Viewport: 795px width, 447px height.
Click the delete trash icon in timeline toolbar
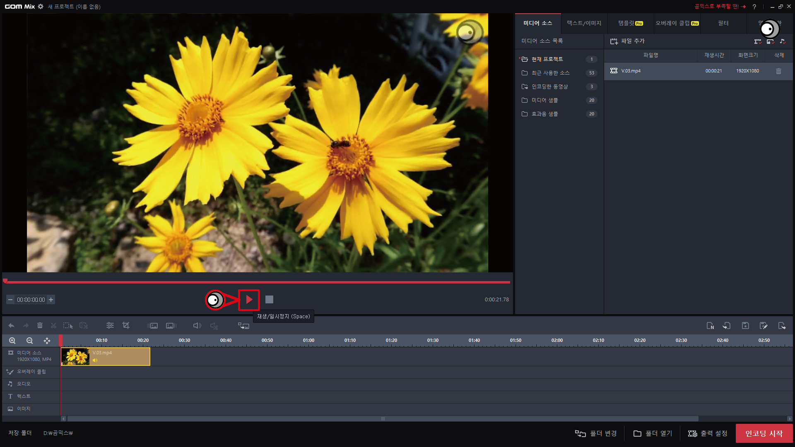40,326
